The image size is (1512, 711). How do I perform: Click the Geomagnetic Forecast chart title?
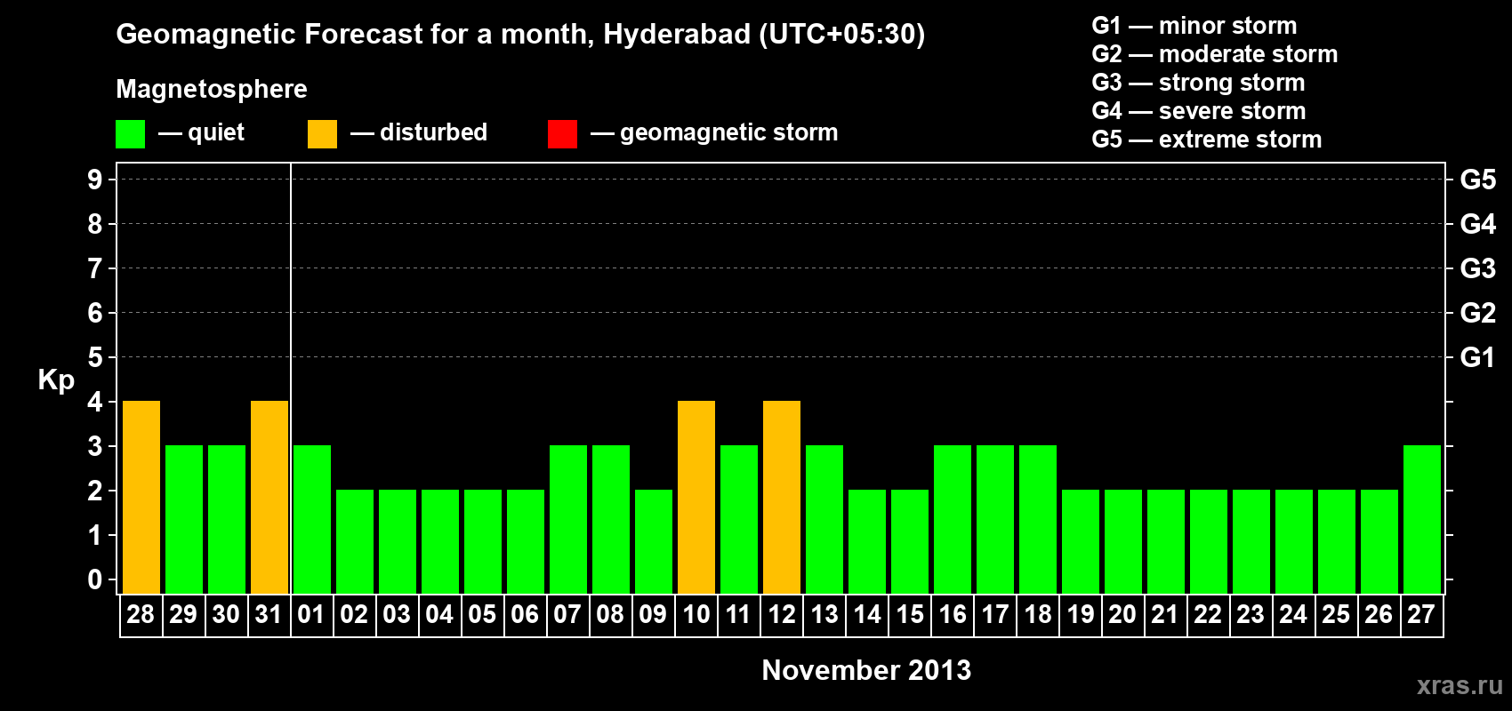pyautogui.click(x=520, y=35)
